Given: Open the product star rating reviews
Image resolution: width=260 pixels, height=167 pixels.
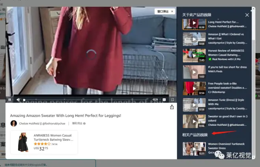Looking at the screenshot, I should pos(42,144).
